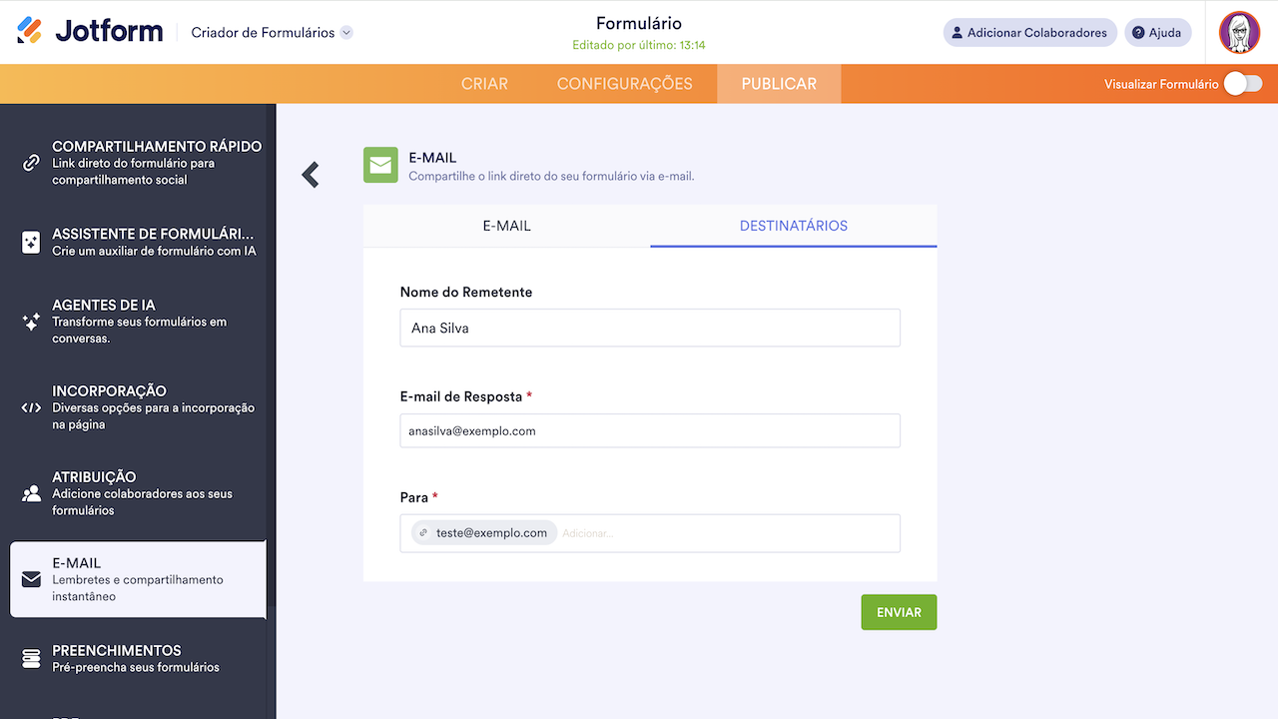
Task: Click the back arrow chevron
Action: point(311,175)
